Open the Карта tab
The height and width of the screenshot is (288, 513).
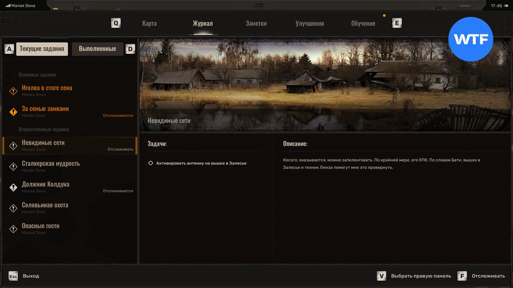[x=149, y=24]
